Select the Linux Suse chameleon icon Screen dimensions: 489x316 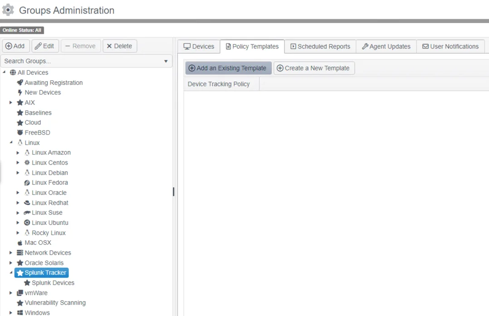[27, 213]
